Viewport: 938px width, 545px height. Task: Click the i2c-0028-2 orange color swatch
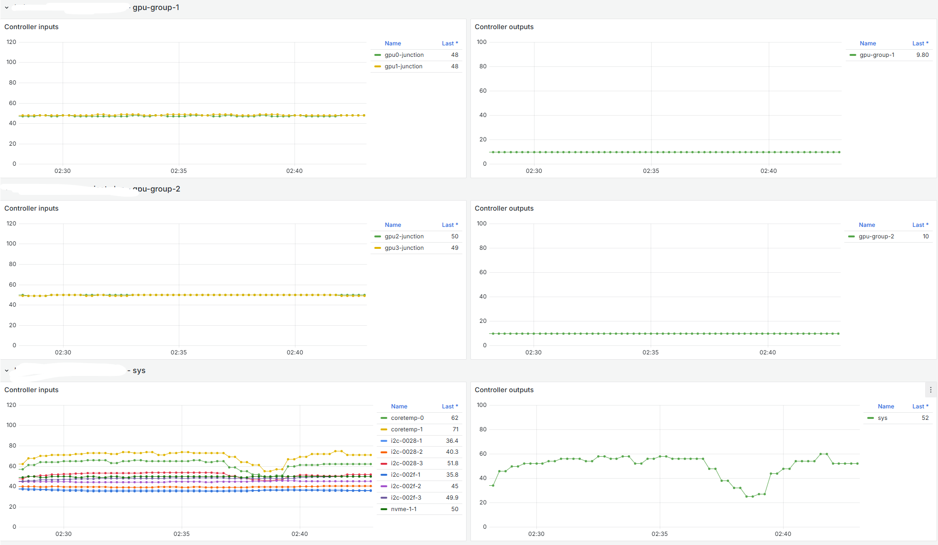pyautogui.click(x=384, y=452)
